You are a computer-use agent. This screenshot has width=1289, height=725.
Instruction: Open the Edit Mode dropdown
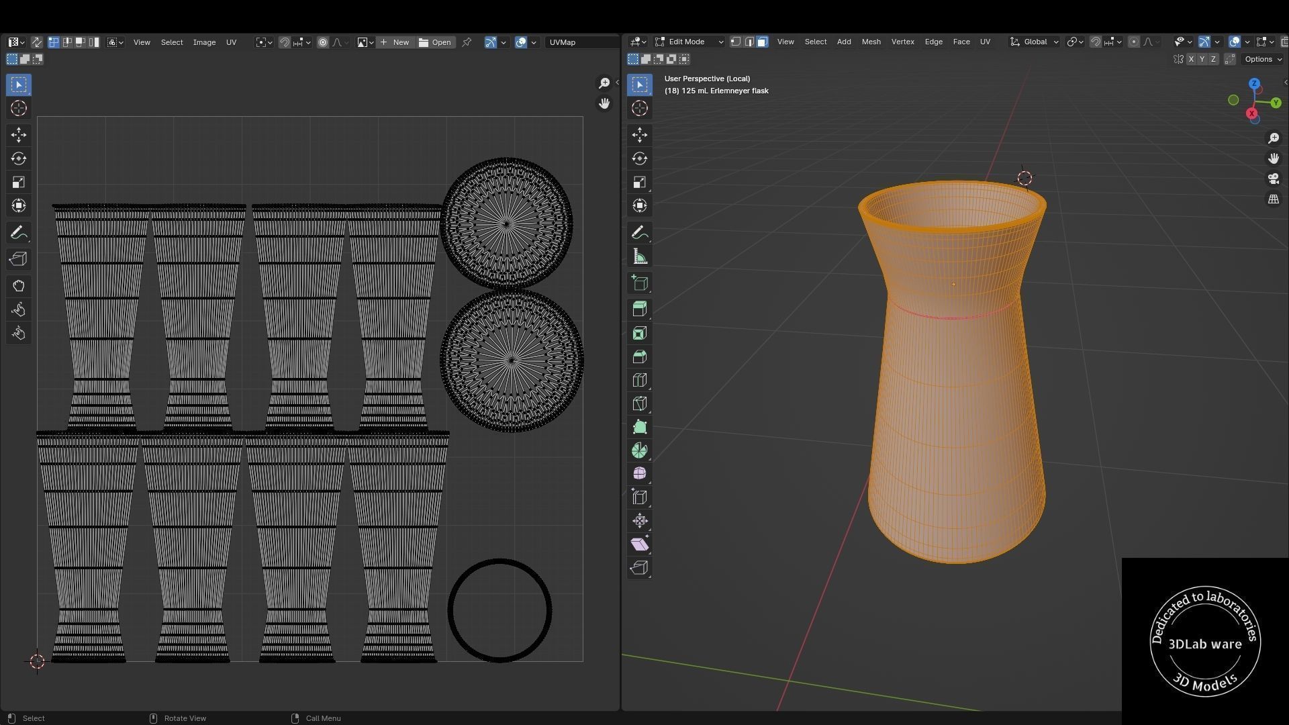(x=689, y=42)
